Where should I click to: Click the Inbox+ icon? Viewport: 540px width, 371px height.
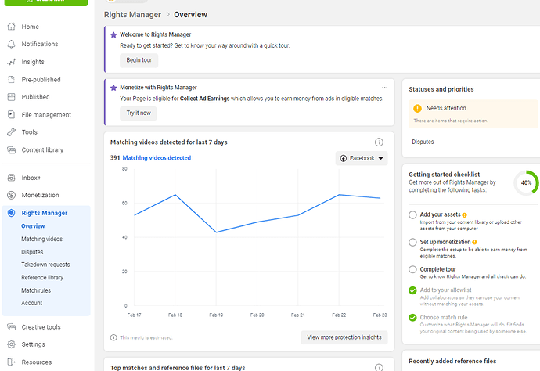[x=12, y=178]
